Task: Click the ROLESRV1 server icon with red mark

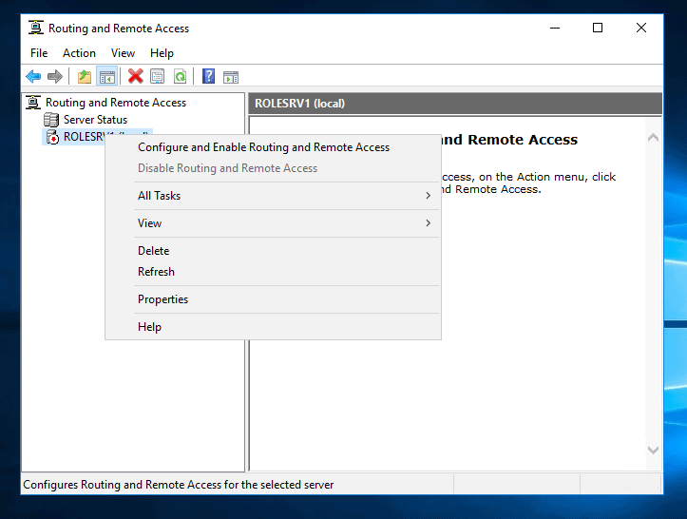Action: [x=52, y=137]
